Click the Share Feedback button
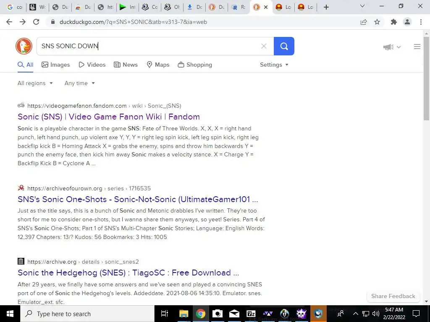Screen dimensions: 430x322 point(393,296)
